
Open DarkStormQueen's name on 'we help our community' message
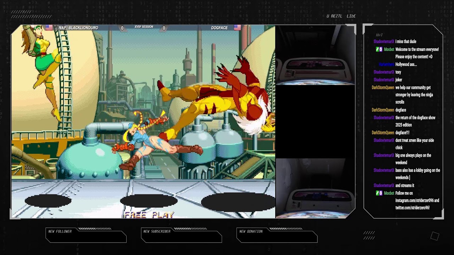pos(383,87)
